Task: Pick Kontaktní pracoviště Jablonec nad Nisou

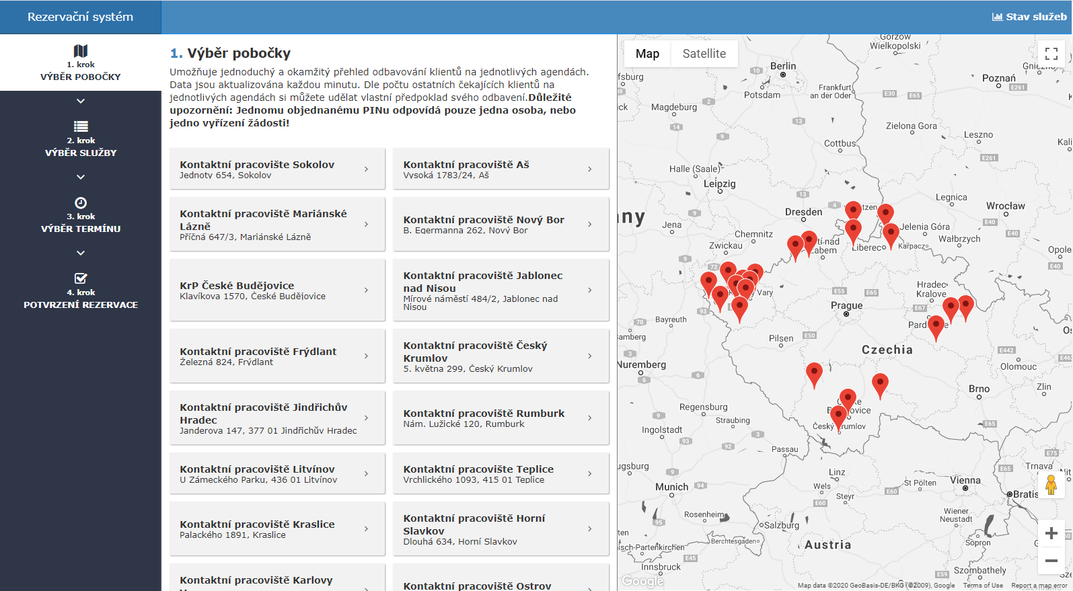Action: point(501,290)
